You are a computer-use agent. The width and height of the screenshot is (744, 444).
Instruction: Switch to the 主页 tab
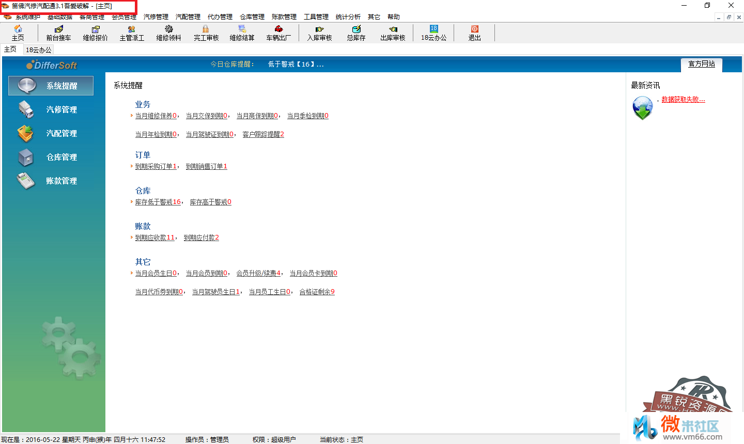tap(10, 50)
